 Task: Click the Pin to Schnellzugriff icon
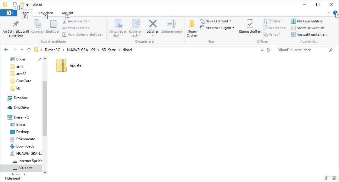click(16, 24)
